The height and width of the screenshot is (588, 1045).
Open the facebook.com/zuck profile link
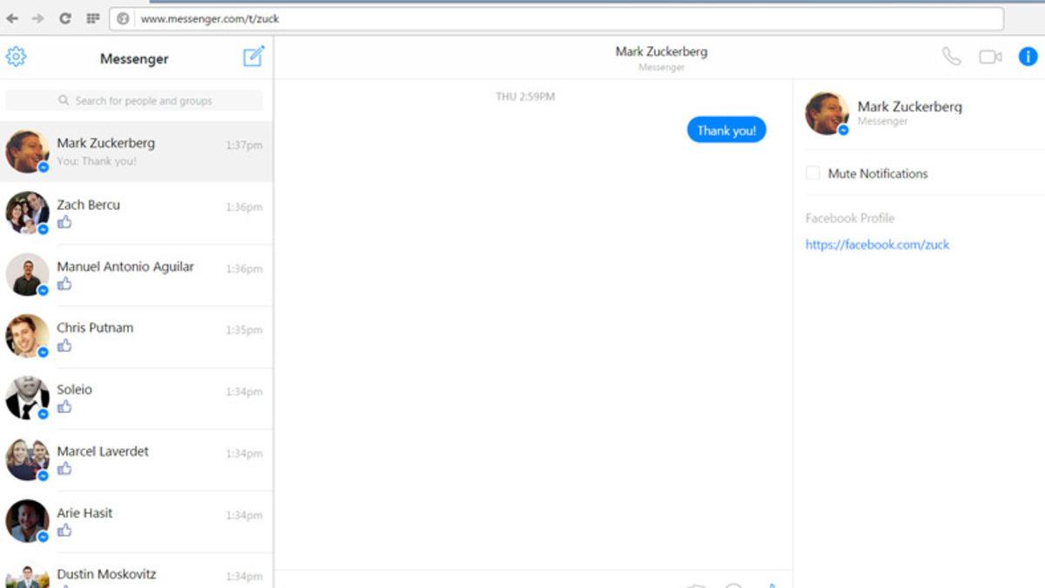[877, 245]
